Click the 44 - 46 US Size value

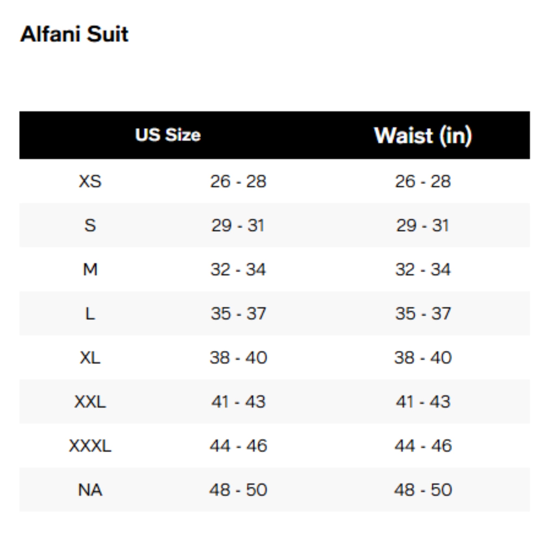[x=238, y=446]
